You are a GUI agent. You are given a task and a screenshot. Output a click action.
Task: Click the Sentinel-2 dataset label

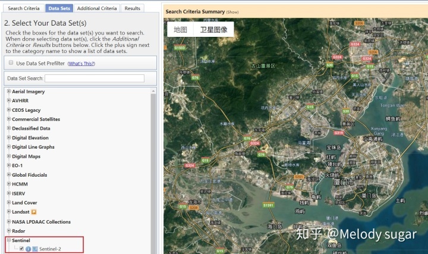50,249
